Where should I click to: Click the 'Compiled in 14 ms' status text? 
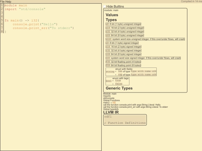point(191,1)
